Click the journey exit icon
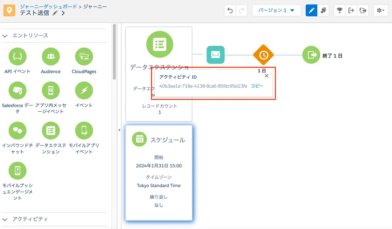Viewport: 392px width, 229px height. pyautogui.click(x=311, y=55)
